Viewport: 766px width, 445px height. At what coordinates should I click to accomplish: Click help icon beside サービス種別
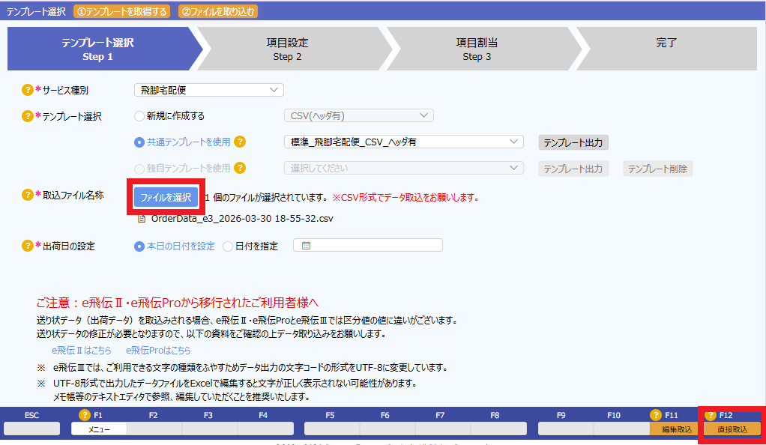pyautogui.click(x=28, y=90)
